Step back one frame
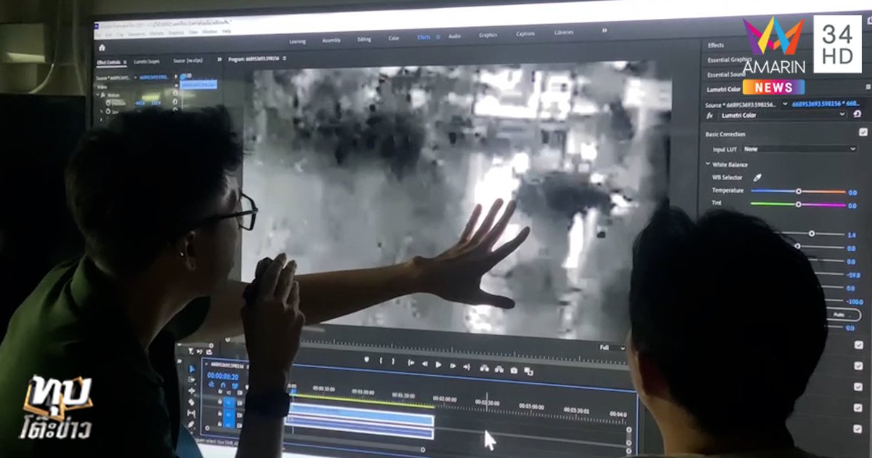Screen dimensions: 872x458 pos(424,363)
